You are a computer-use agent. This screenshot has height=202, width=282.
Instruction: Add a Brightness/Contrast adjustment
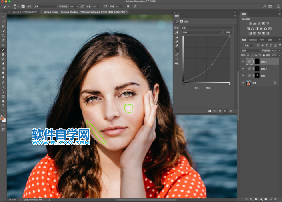[x=250, y=24]
